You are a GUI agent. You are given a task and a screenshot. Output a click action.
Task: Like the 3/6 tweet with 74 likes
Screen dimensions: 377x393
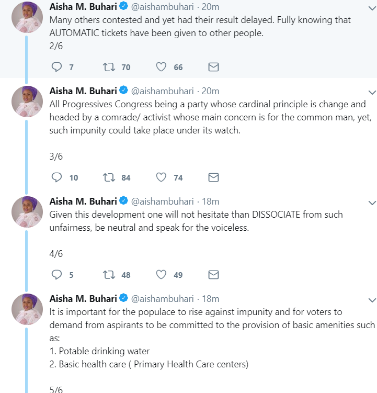click(x=162, y=177)
